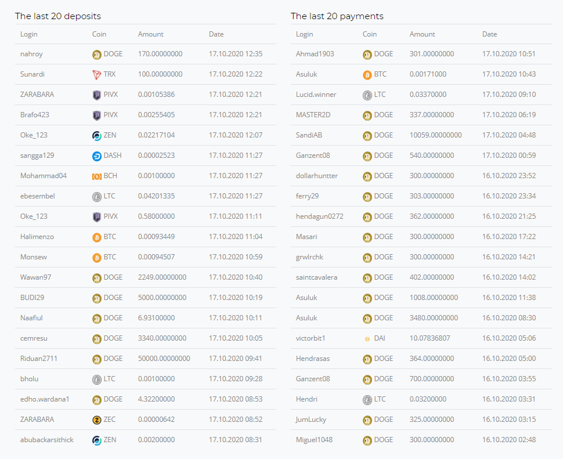This screenshot has width=563, height=459.
Task: Select the login name Hendrasas
Action: (313, 359)
